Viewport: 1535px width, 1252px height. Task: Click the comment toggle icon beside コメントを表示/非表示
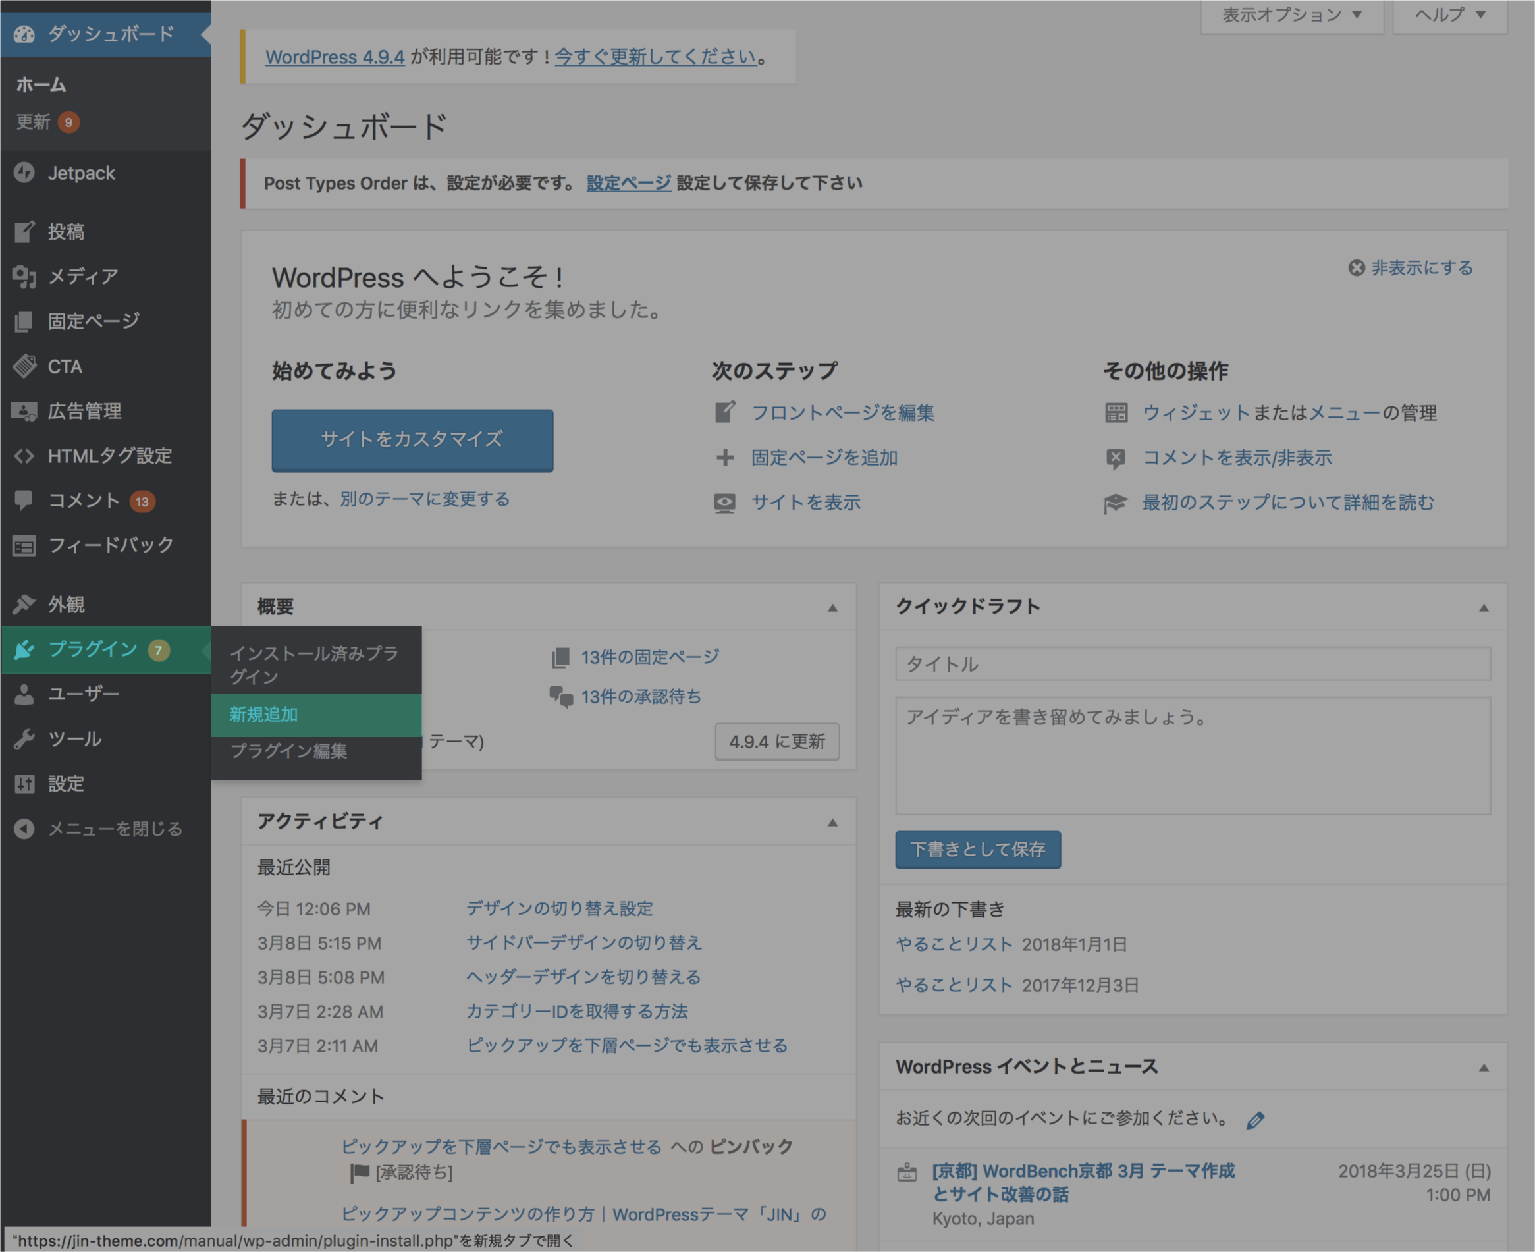1116,458
